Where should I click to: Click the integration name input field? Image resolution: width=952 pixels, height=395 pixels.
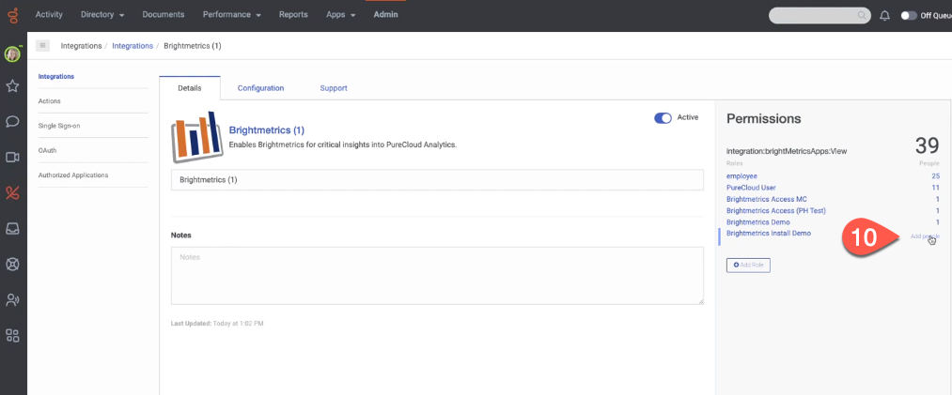[437, 180]
